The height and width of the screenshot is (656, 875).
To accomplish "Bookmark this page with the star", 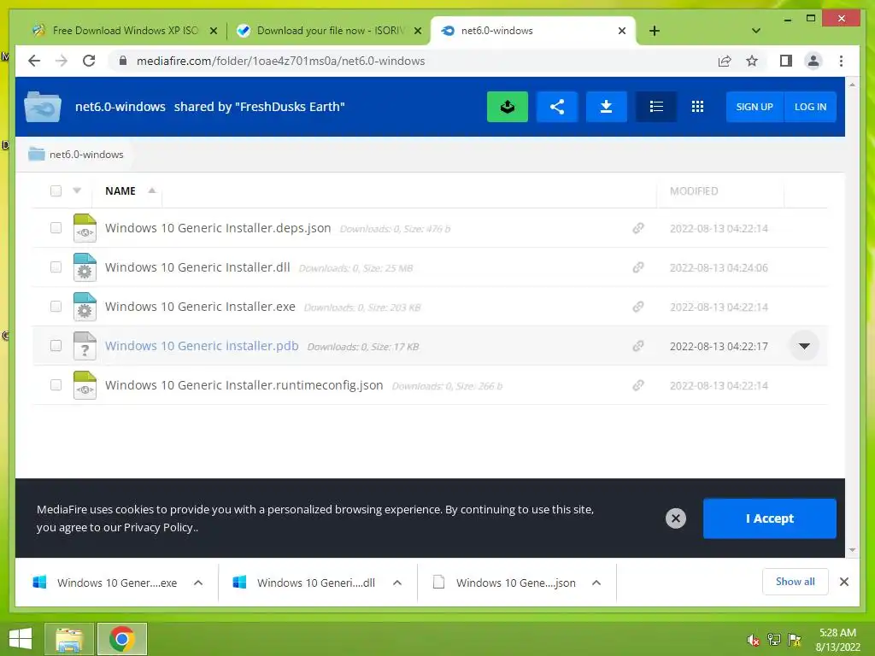I will click(752, 61).
